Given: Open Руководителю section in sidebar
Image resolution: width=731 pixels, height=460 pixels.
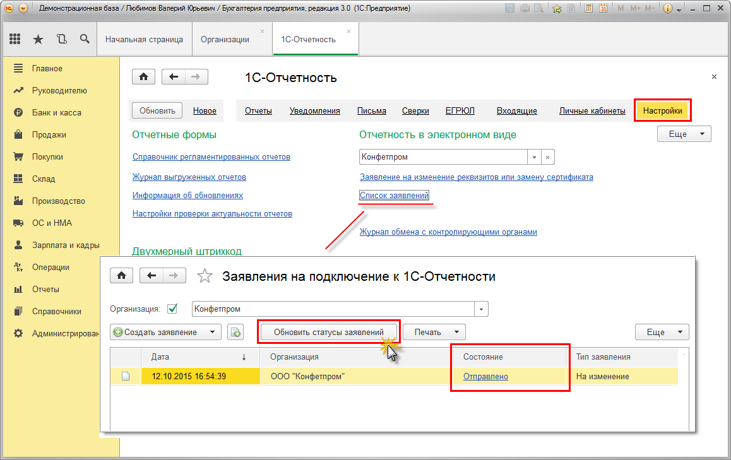Looking at the screenshot, I should point(61,90).
